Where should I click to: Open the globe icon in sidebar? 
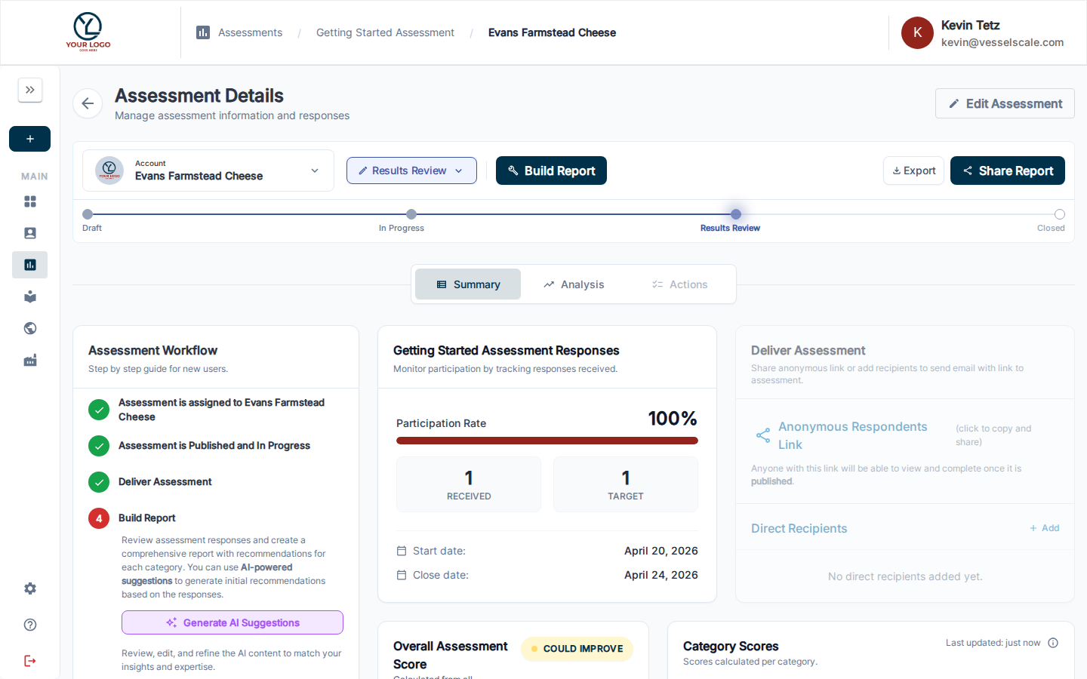click(30, 328)
